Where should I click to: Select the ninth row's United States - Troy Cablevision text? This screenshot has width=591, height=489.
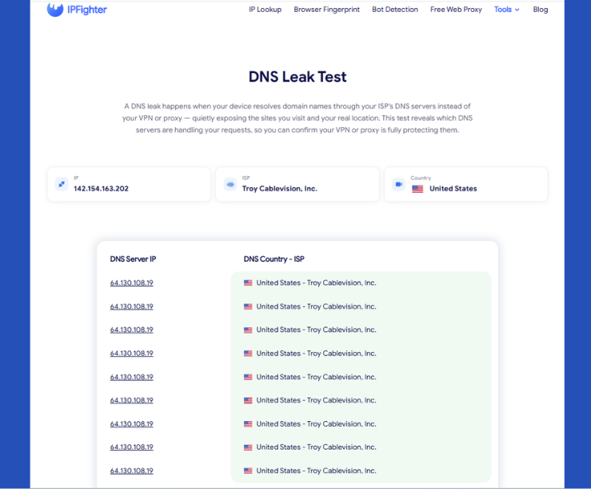pos(316,471)
